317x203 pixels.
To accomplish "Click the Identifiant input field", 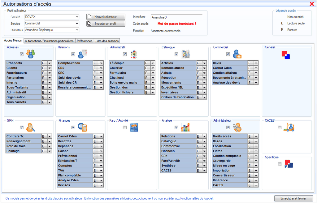I will click(176, 17).
